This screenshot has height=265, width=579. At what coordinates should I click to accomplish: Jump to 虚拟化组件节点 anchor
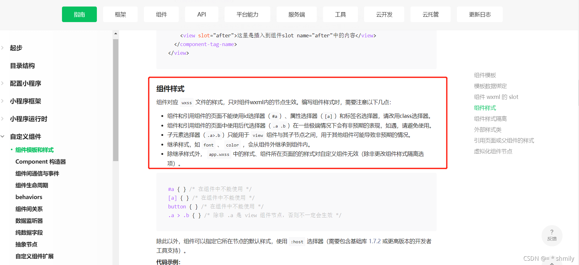pyautogui.click(x=493, y=151)
